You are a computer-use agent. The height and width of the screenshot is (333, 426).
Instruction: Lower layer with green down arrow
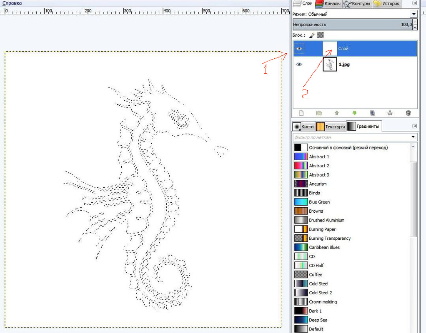click(x=354, y=113)
